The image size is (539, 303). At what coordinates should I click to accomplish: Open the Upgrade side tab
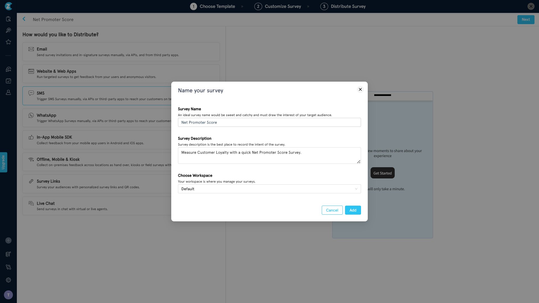click(3, 162)
